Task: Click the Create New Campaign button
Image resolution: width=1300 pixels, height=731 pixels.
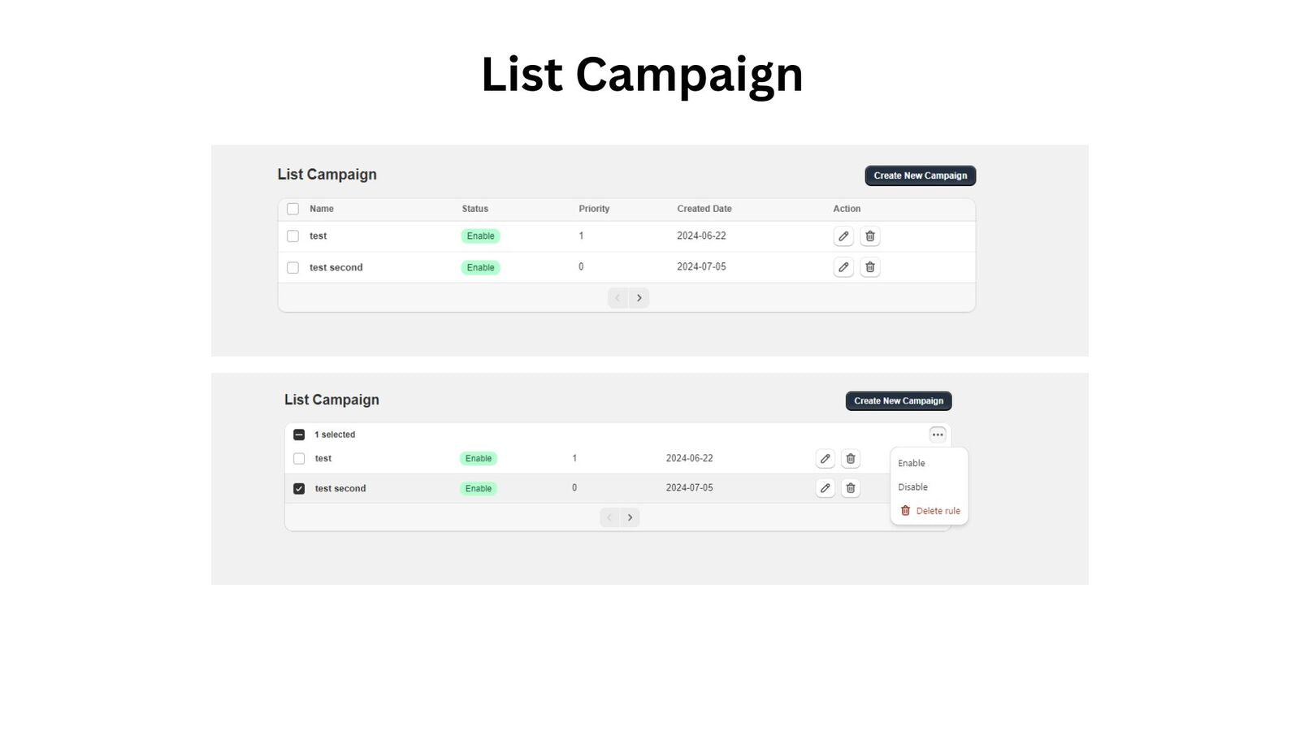Action: (x=919, y=175)
